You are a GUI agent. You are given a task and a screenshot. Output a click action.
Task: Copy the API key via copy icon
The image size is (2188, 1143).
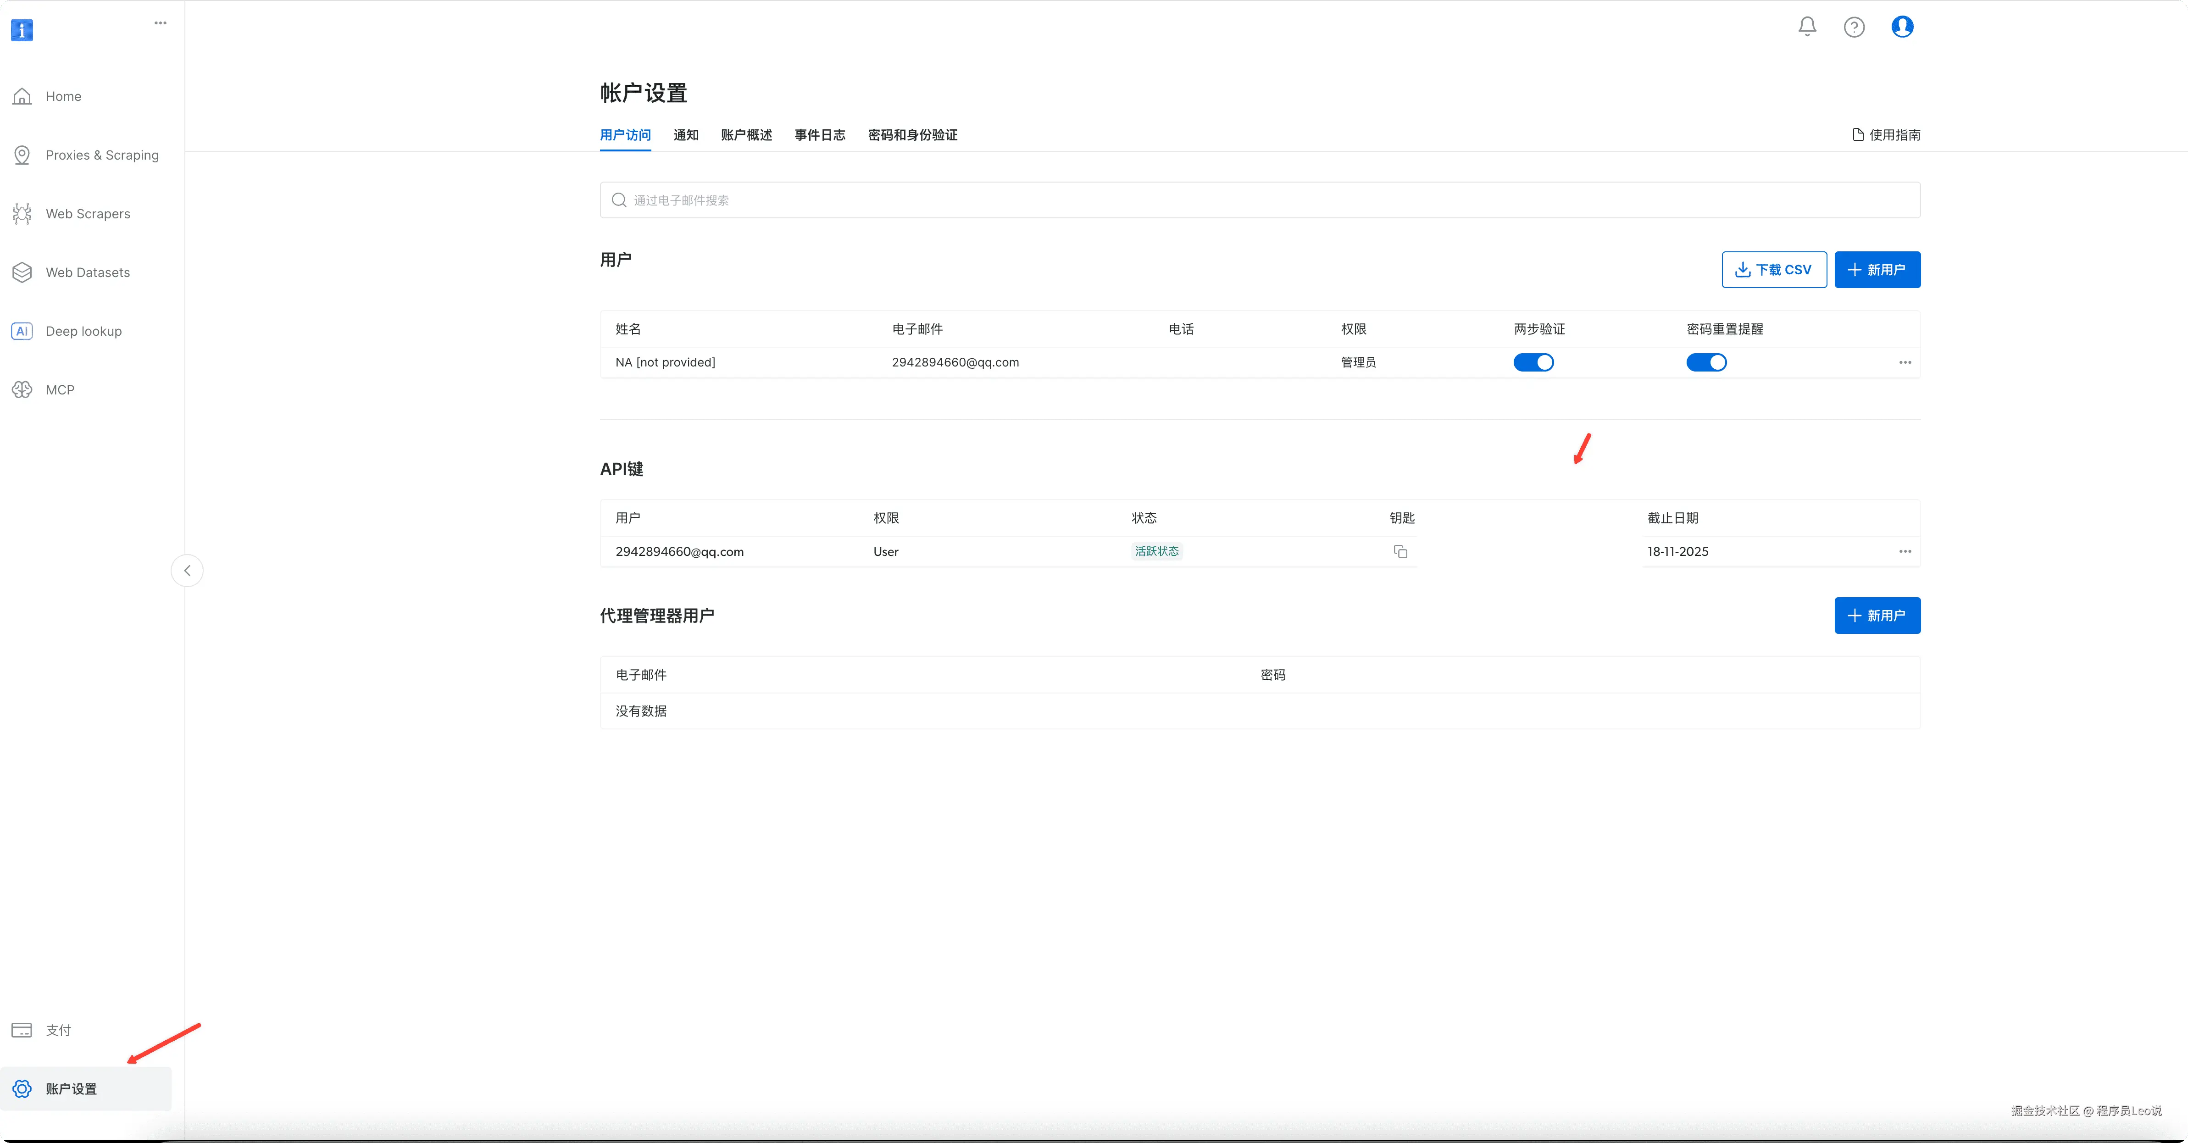(1400, 551)
